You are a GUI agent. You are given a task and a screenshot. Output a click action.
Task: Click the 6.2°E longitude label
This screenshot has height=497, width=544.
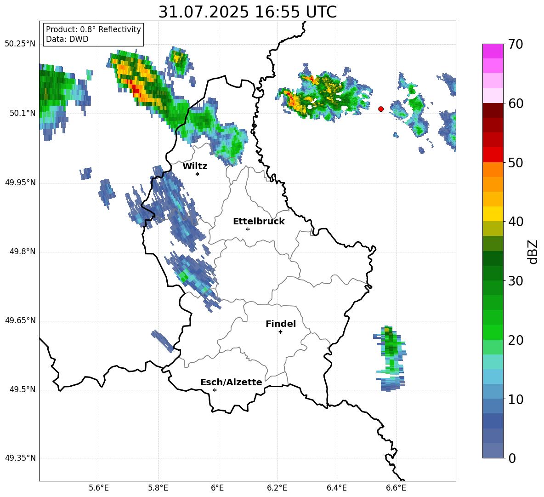pyautogui.click(x=277, y=488)
